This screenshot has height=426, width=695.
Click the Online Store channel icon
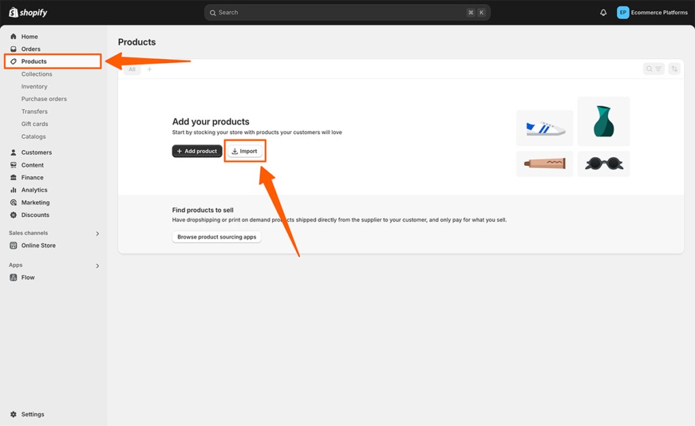coord(14,245)
